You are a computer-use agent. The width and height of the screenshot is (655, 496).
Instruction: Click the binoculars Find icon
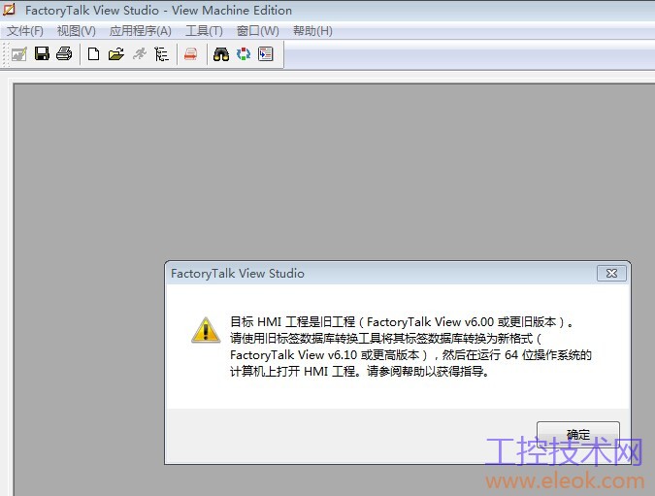click(221, 54)
